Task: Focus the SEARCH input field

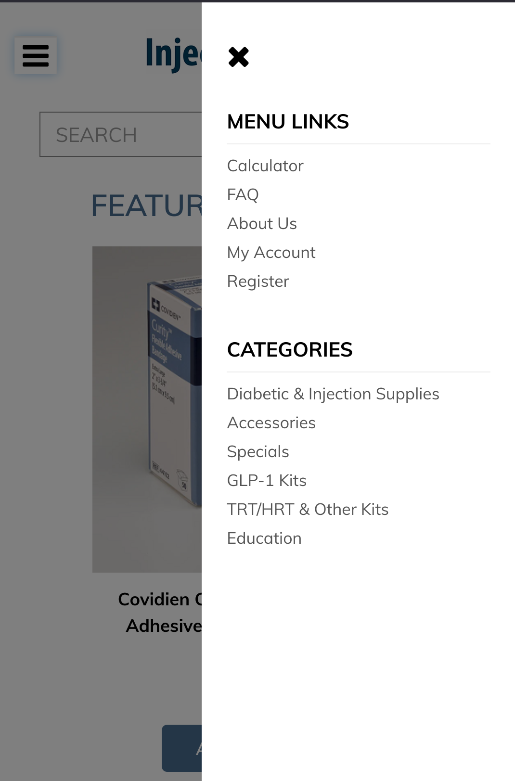Action: click(121, 134)
